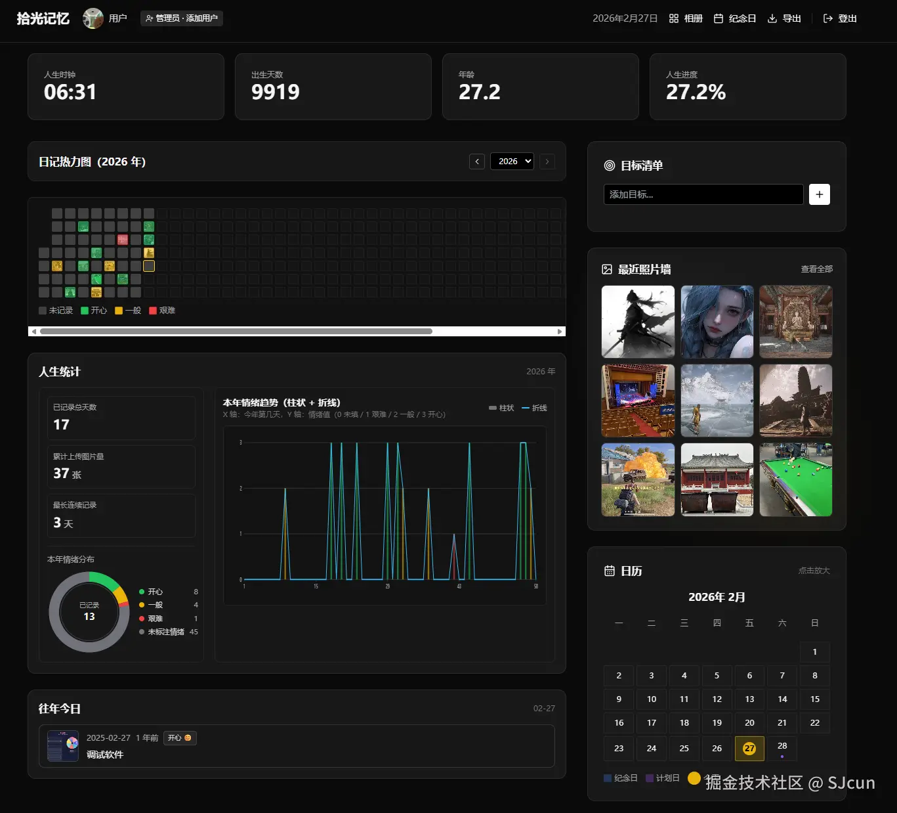
Task: Click the 最近照片墙 image icon
Action: [607, 269]
